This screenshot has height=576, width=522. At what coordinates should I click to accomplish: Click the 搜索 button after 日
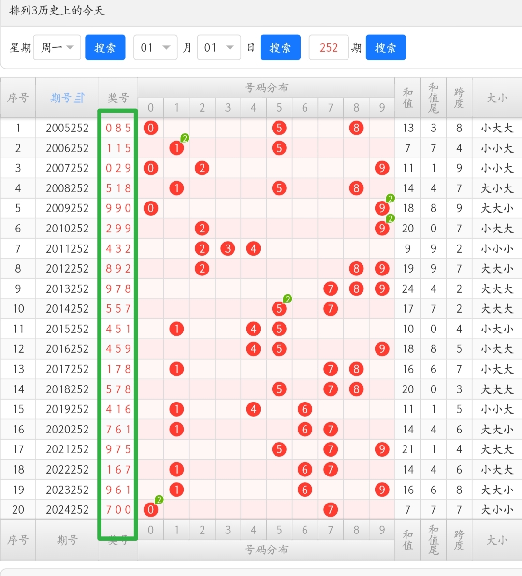click(280, 47)
